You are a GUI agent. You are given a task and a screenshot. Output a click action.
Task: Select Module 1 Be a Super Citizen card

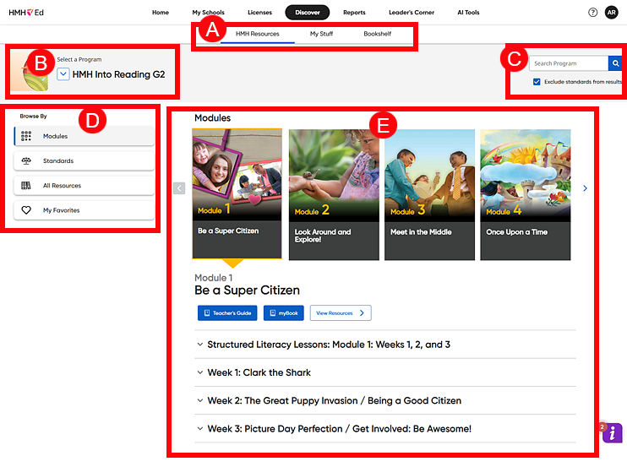[237, 193]
